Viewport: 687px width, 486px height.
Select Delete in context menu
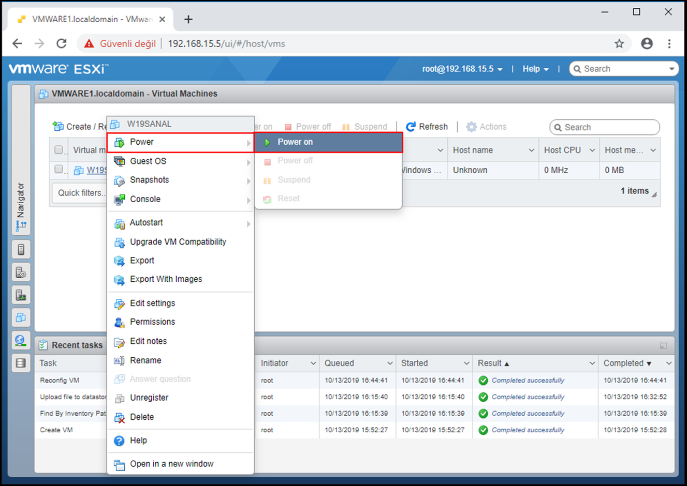180,417
